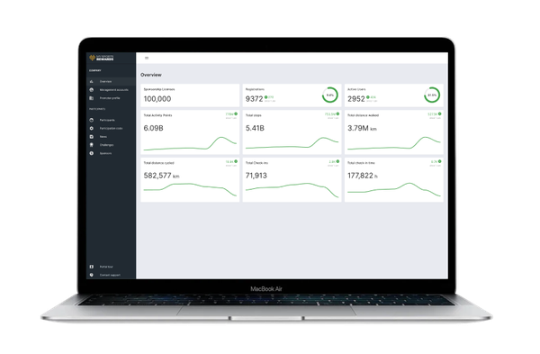Open the Challenges menu item
The width and height of the screenshot is (540, 354).
pos(106,145)
